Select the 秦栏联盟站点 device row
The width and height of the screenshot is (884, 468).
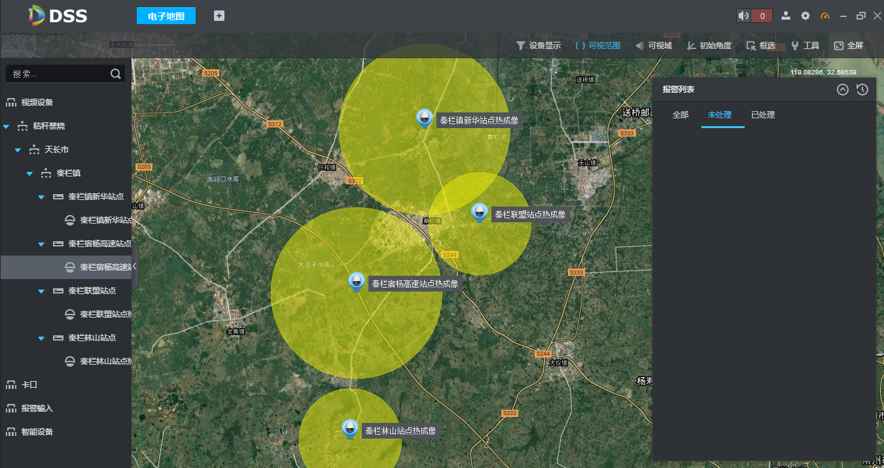pos(92,291)
